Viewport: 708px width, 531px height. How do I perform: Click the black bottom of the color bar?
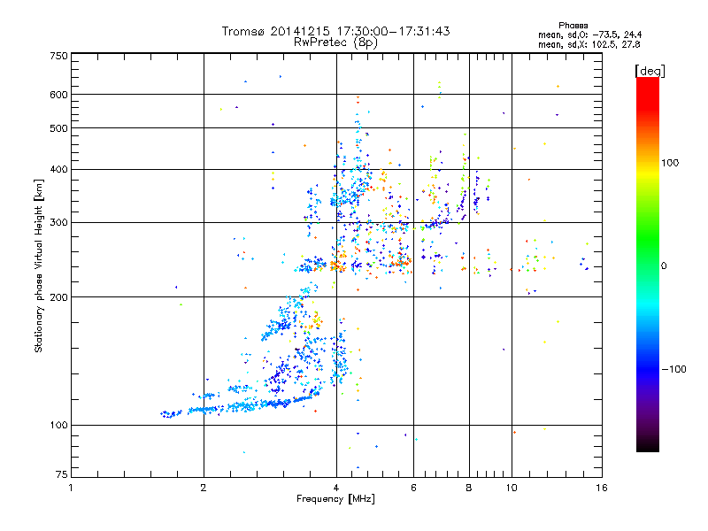pos(648,445)
